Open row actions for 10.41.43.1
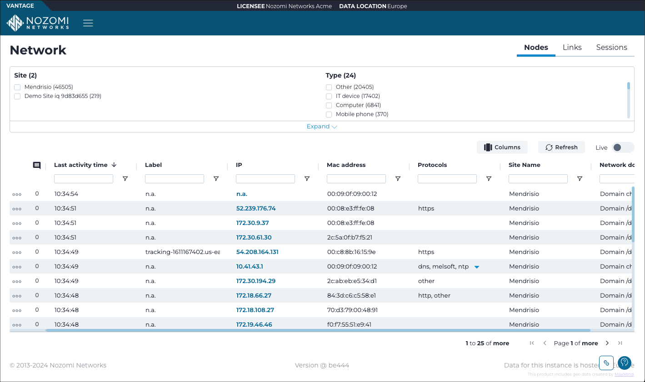Image resolution: width=645 pixels, height=382 pixels. (17, 267)
